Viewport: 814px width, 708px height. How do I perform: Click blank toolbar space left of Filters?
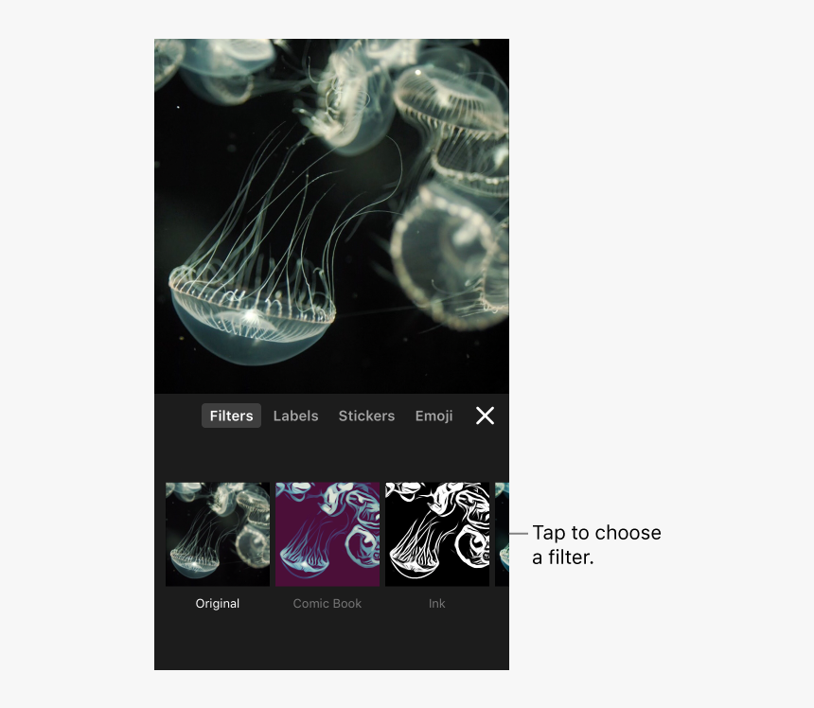pyautogui.click(x=178, y=416)
